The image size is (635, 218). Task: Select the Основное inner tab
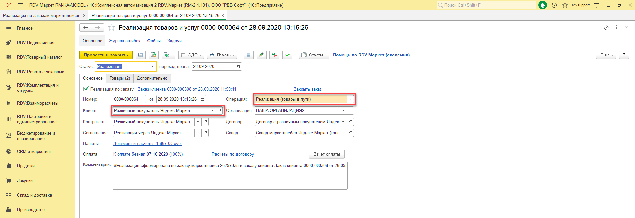point(93,78)
